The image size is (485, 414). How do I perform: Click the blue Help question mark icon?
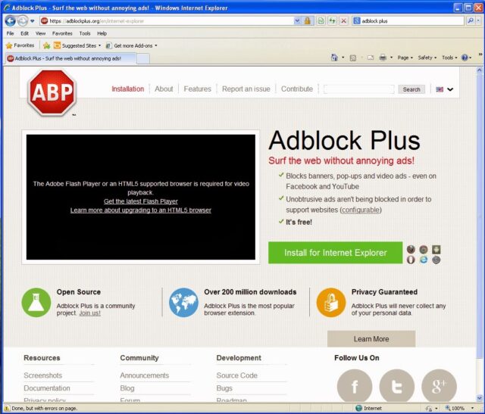click(465, 58)
